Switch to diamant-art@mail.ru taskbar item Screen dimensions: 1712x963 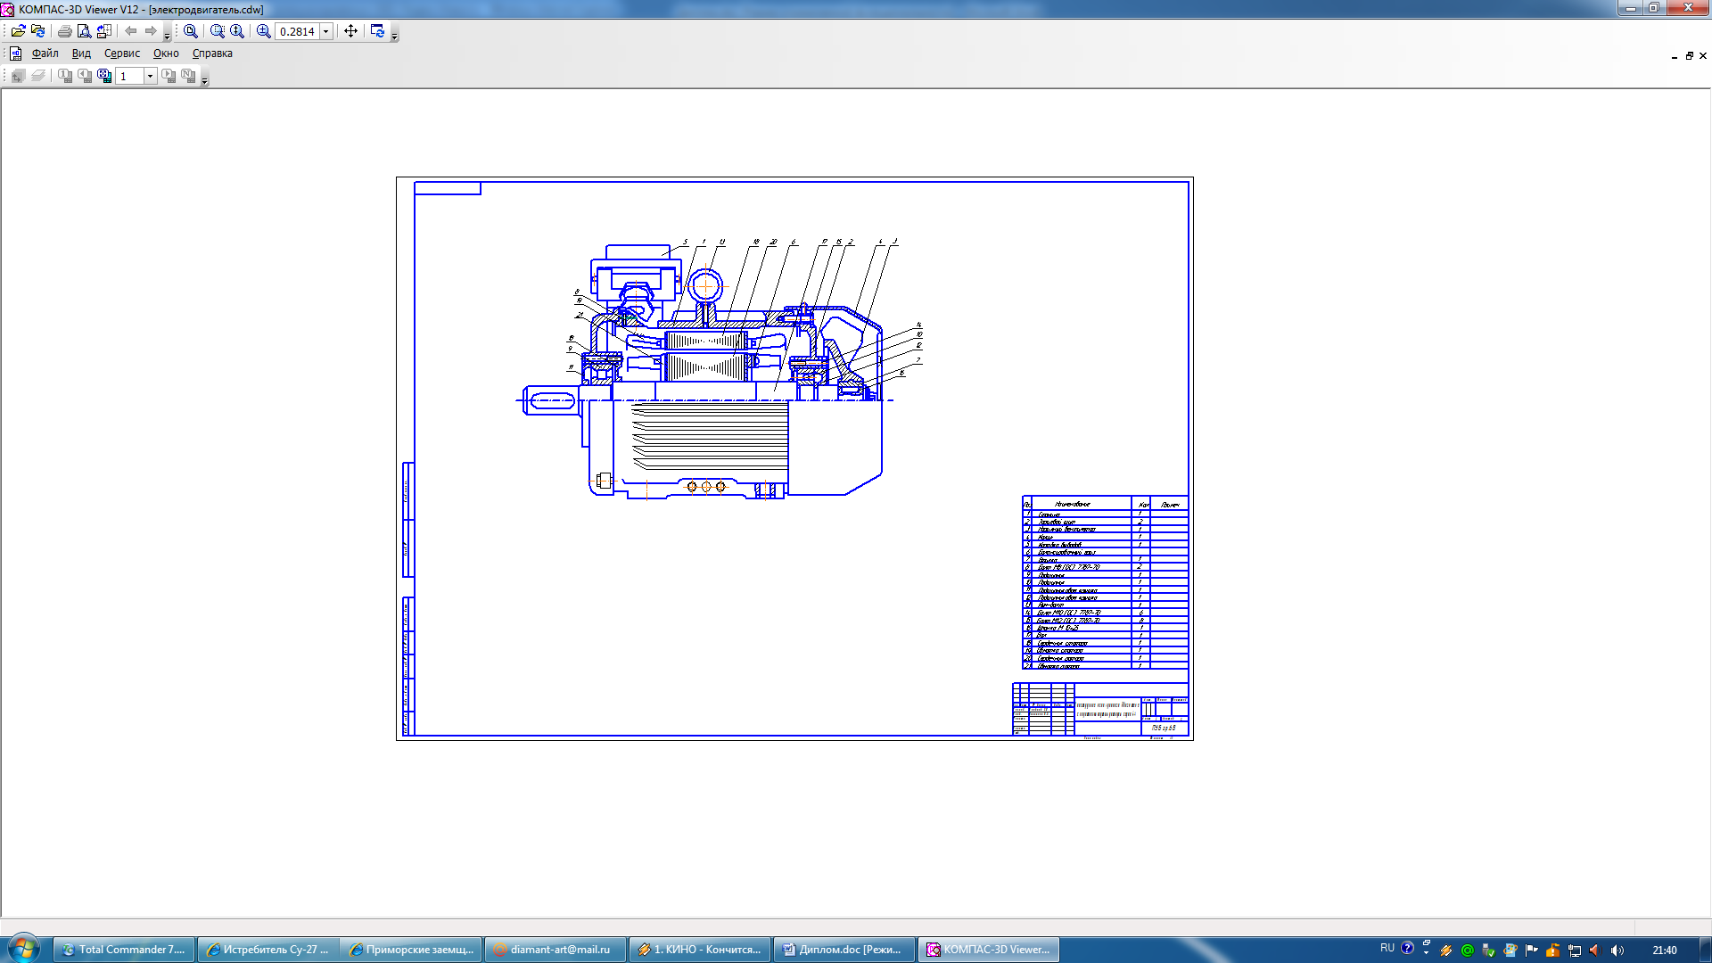556,950
